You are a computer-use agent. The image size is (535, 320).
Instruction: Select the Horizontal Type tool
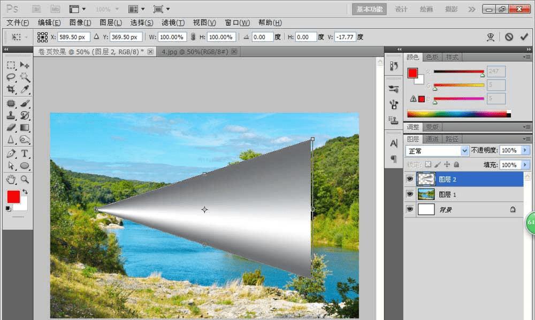click(25, 153)
